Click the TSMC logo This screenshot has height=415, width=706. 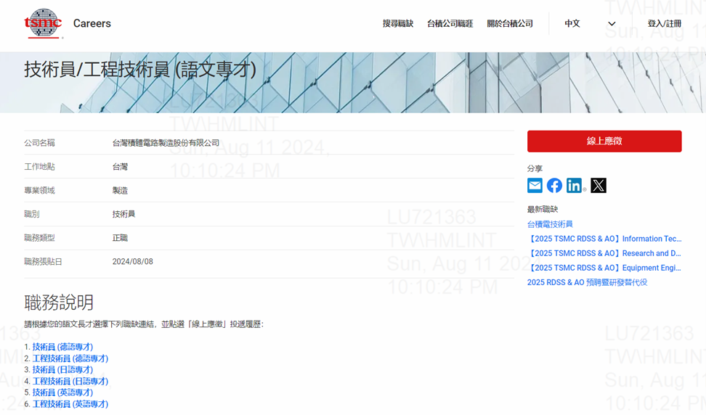[43, 23]
